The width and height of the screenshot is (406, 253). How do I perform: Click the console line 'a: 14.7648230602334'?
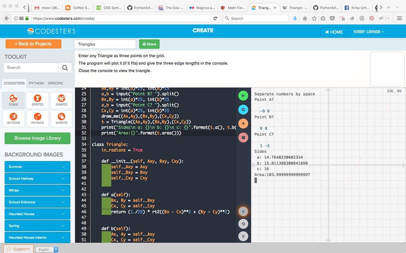(280, 157)
